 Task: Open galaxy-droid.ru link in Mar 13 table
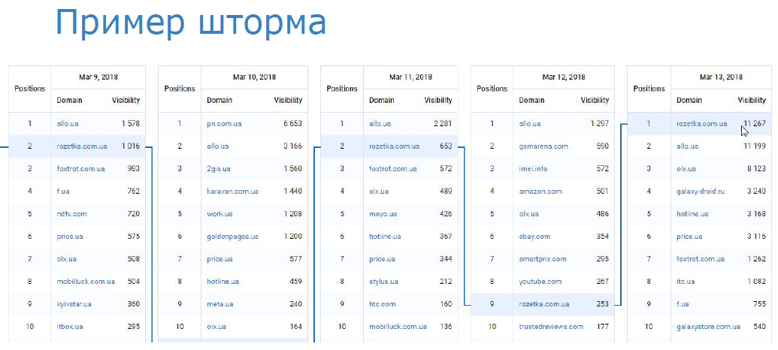pos(701,192)
